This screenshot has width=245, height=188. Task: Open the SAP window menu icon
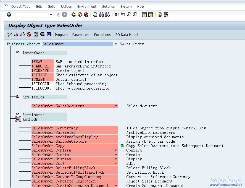(6, 6)
